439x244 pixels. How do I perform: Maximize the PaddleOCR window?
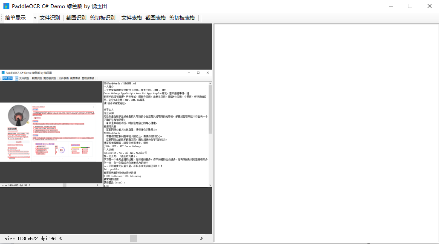pyautogui.click(x=410, y=6)
